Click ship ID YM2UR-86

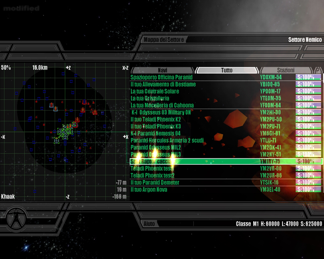(x=271, y=176)
